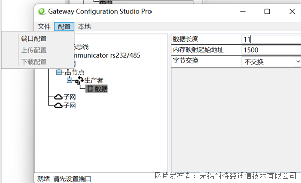Click the 生产者 arrows icon
301x183 pixels.
point(79,80)
